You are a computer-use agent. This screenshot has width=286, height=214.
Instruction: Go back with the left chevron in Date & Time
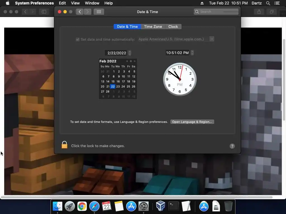coord(80,12)
